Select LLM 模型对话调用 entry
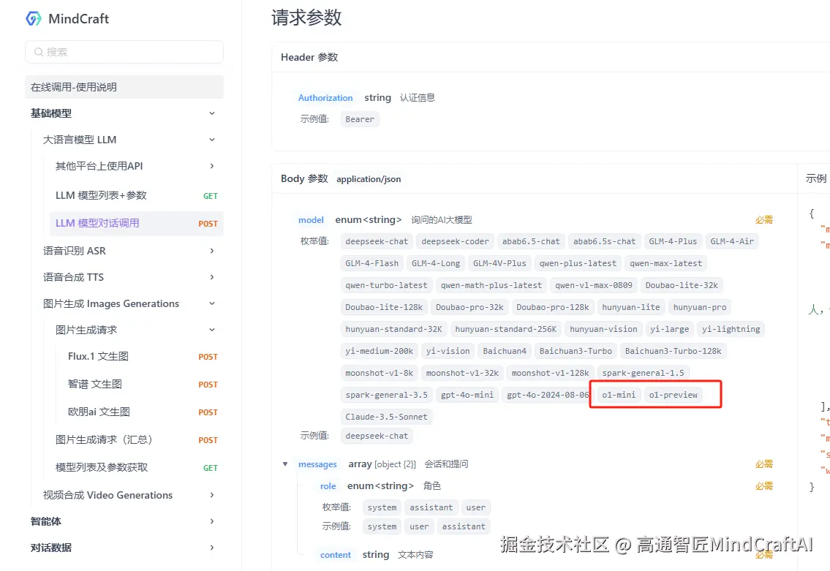The width and height of the screenshot is (830, 571). click(137, 223)
